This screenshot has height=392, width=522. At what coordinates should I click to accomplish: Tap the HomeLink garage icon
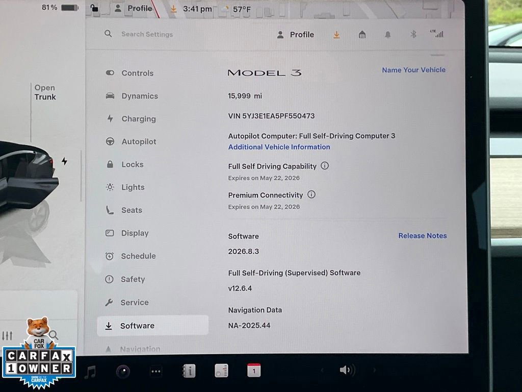pos(362,34)
